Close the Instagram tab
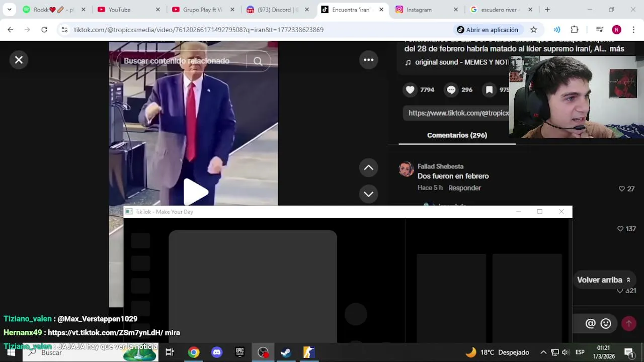644x362 pixels. (x=456, y=10)
